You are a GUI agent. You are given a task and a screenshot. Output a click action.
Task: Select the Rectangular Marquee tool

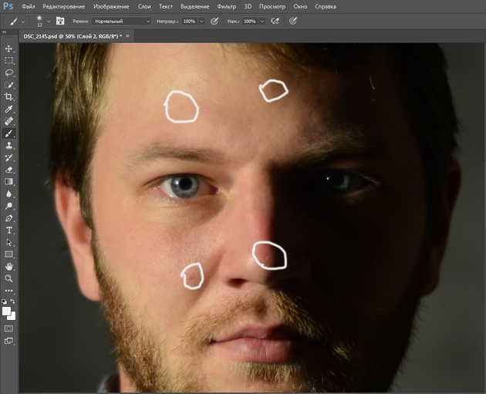click(8, 61)
